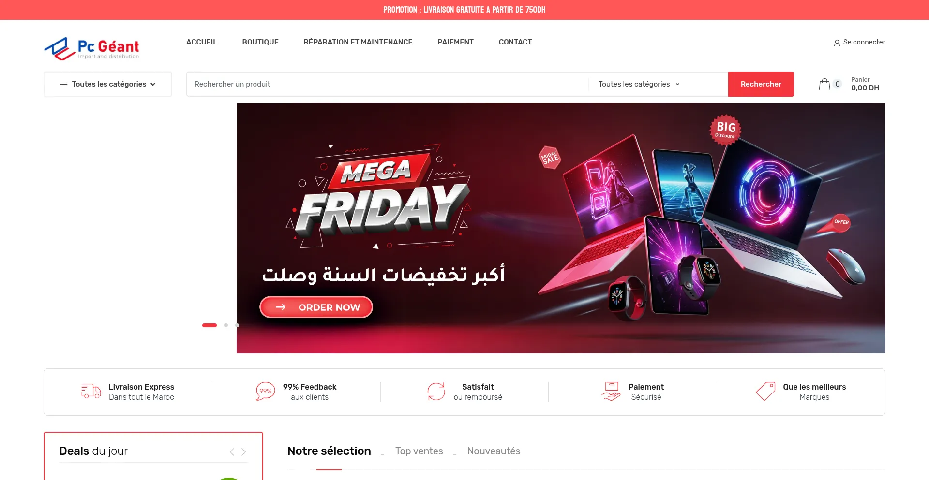
Task: Click the Pc Géant logo
Action: tap(91, 49)
